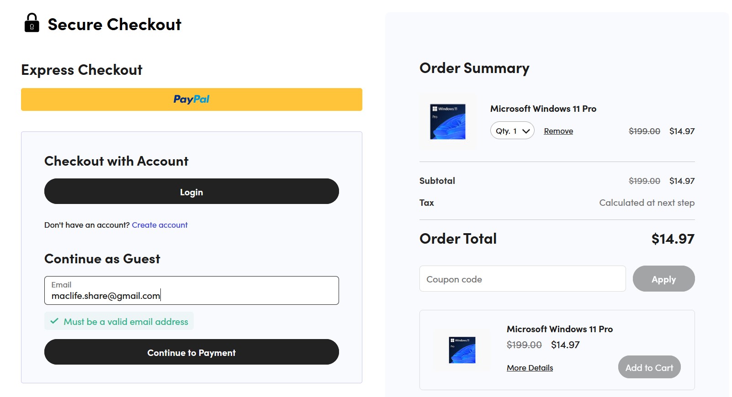
Task: Click the Windows 11 Pro cart thumbnail
Action: pos(448,121)
